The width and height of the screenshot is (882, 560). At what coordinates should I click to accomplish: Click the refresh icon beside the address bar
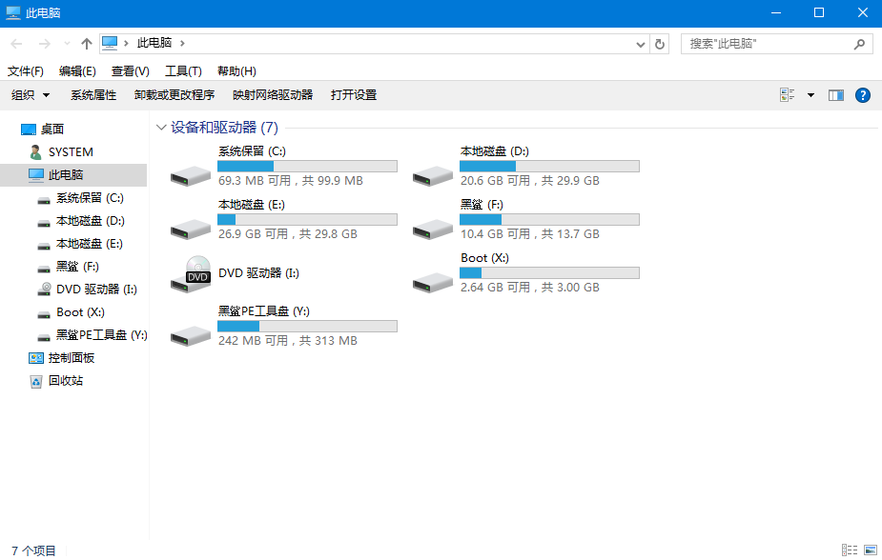(x=660, y=43)
